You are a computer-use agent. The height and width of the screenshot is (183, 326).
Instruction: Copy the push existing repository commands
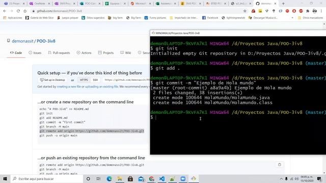coord(280,165)
